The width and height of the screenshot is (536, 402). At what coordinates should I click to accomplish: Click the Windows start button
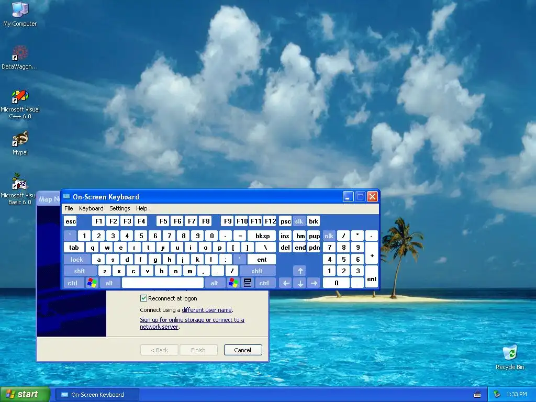25,395
